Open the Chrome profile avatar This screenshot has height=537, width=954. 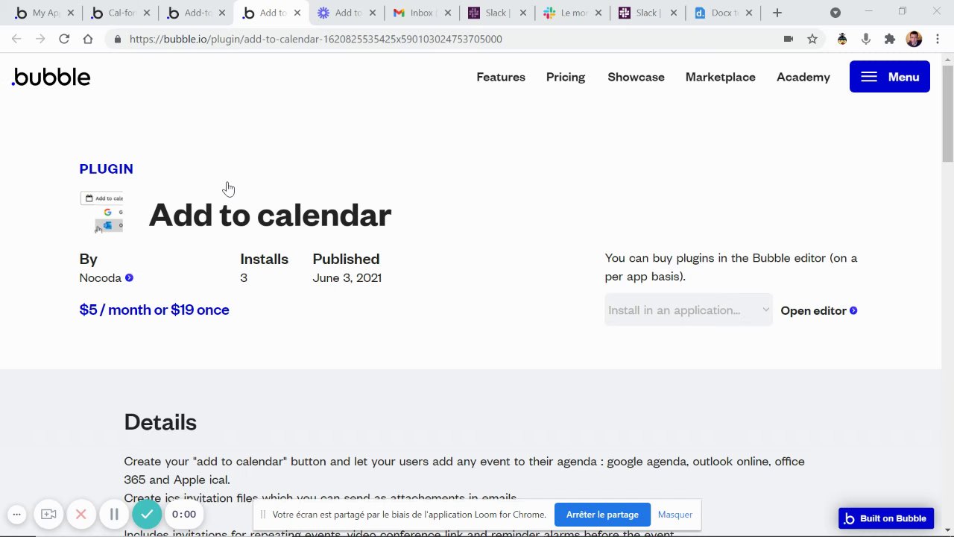(x=914, y=39)
